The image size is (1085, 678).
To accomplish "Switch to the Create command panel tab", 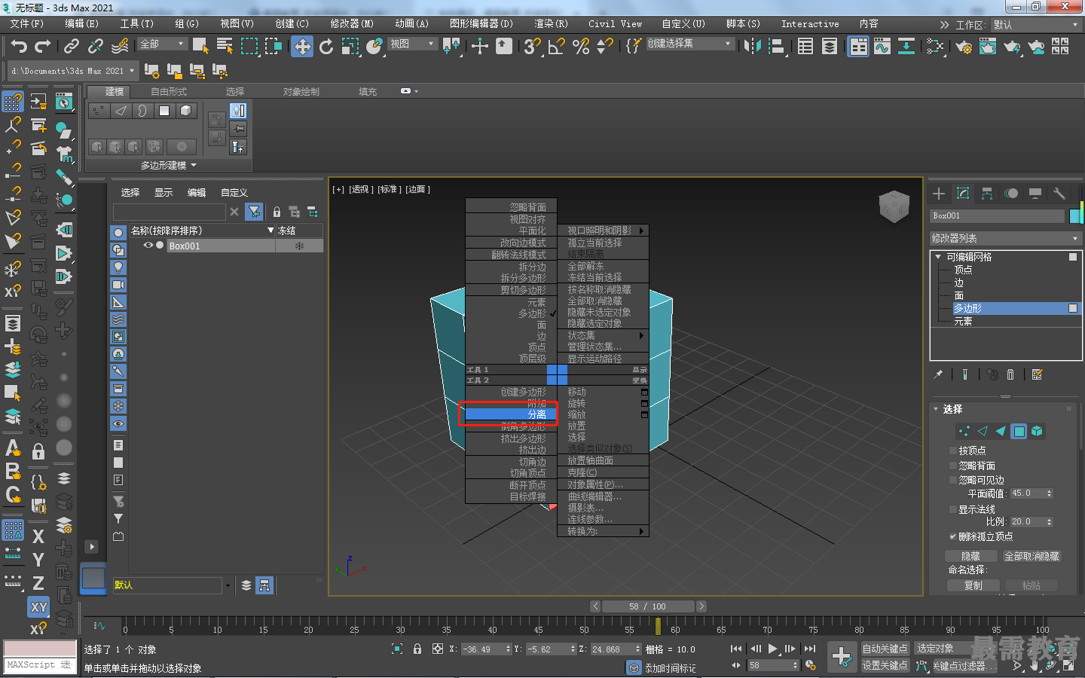I will pos(939,194).
